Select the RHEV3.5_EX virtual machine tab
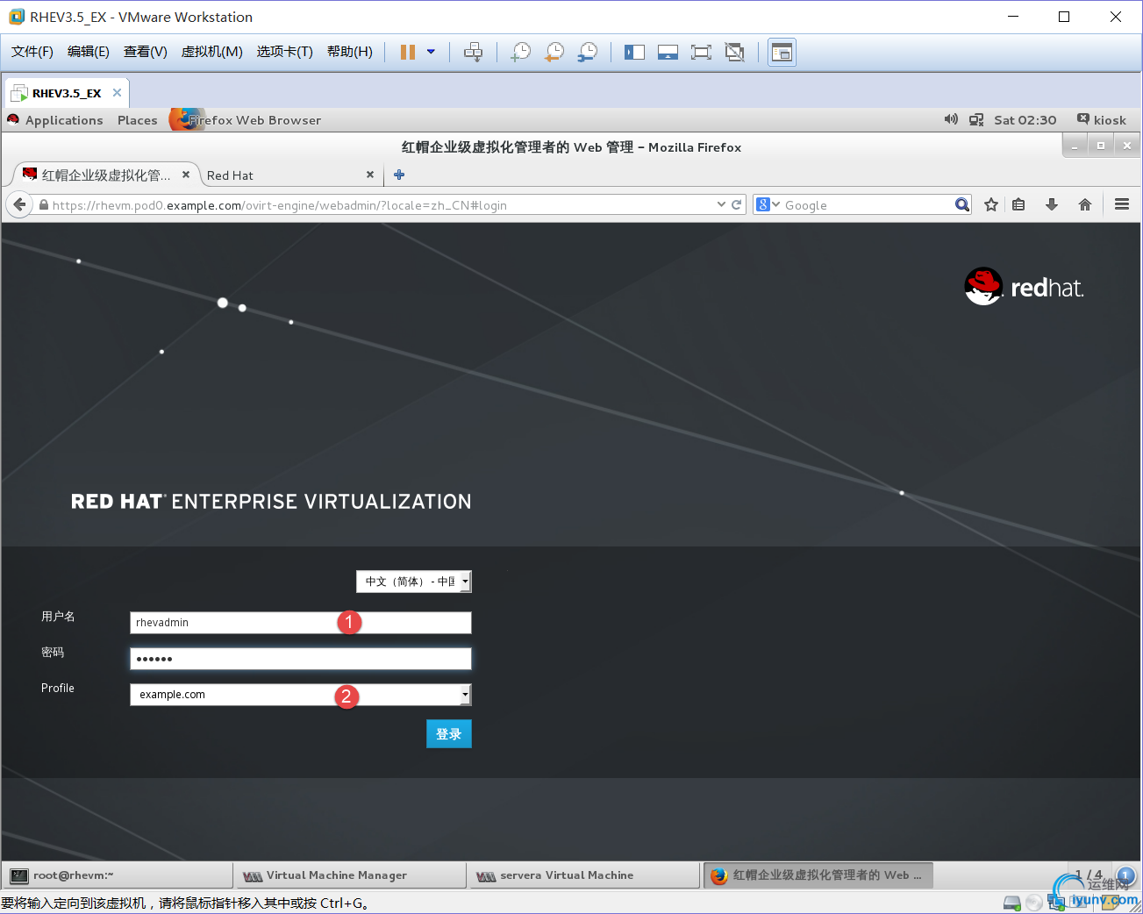The width and height of the screenshot is (1143, 914). (x=68, y=93)
